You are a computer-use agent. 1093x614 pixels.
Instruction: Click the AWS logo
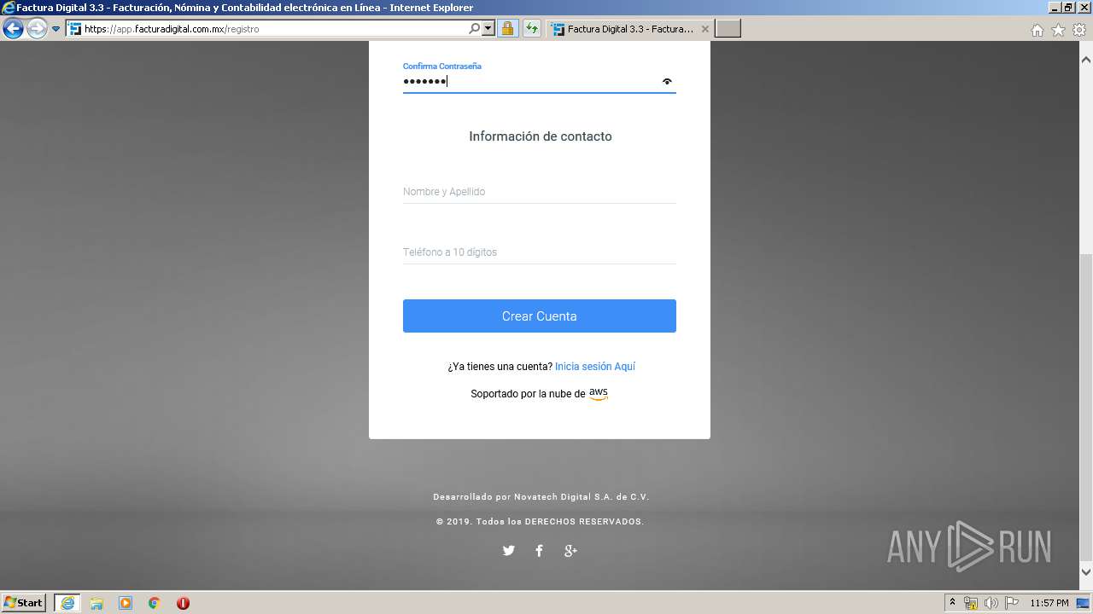[599, 394]
